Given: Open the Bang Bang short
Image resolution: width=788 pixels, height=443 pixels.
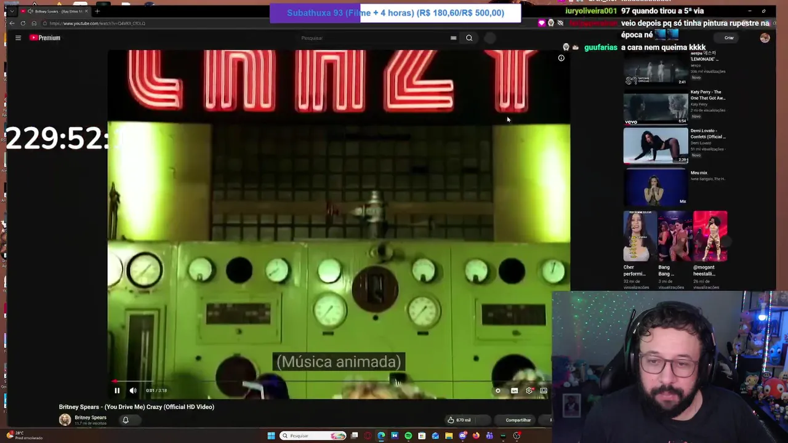Looking at the screenshot, I should tap(674, 236).
